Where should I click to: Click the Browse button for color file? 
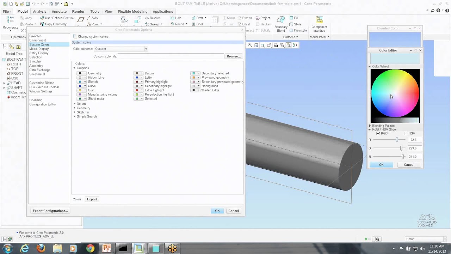[234, 56]
